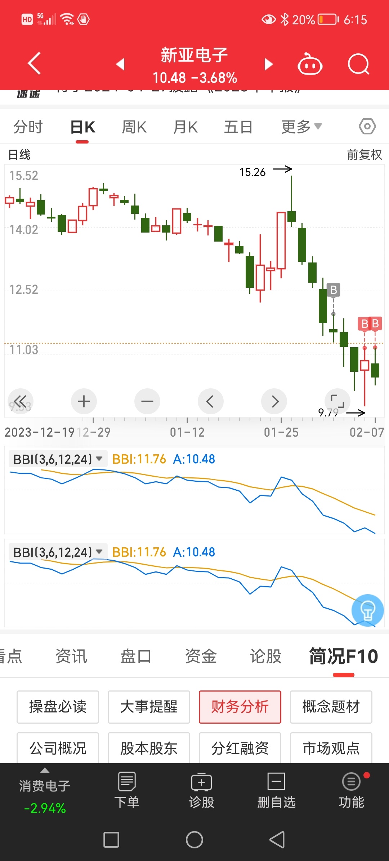Tap the floating lightbulb tips icon
The width and height of the screenshot is (389, 861).
click(367, 610)
